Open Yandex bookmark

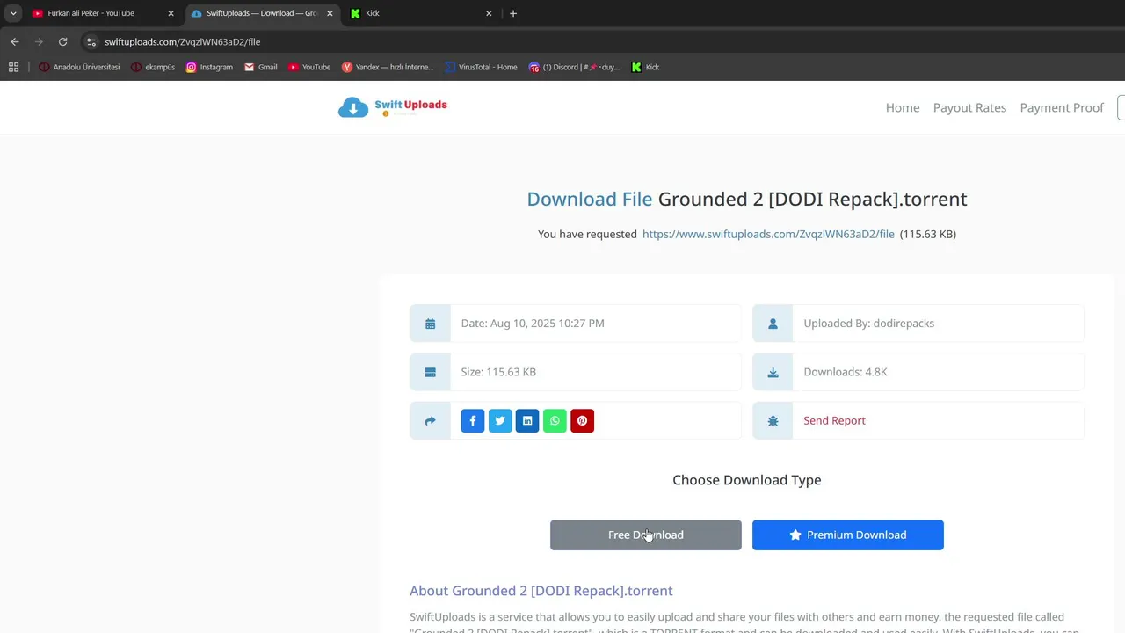388,67
